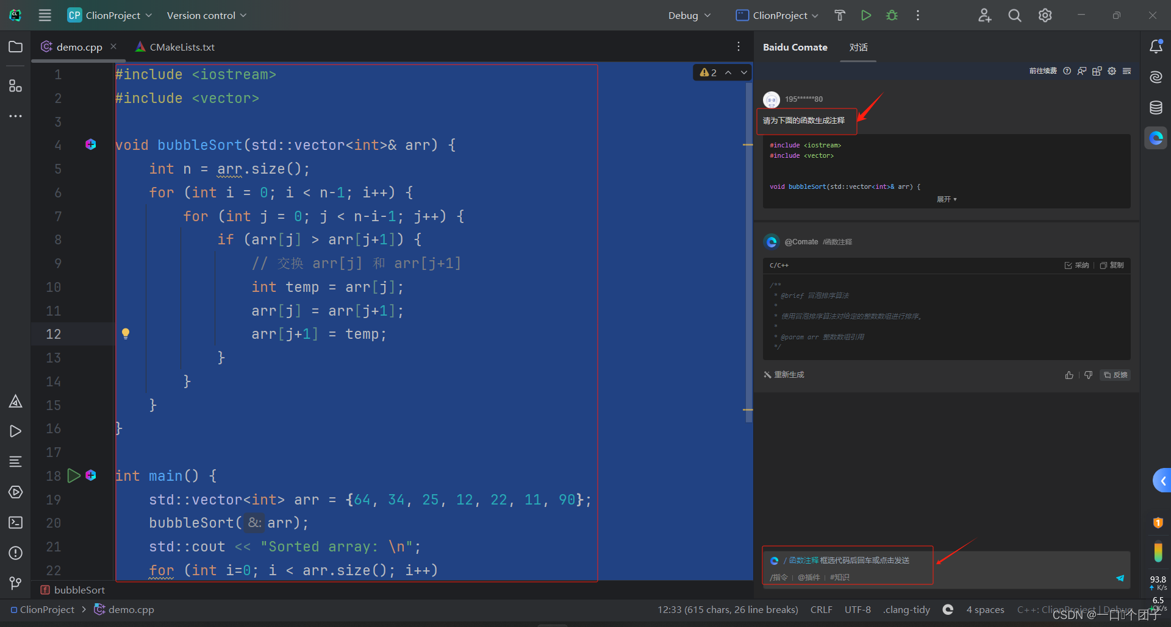1171x627 pixels.
Task: Run ClionProject with the green play button
Action: [x=866, y=15]
